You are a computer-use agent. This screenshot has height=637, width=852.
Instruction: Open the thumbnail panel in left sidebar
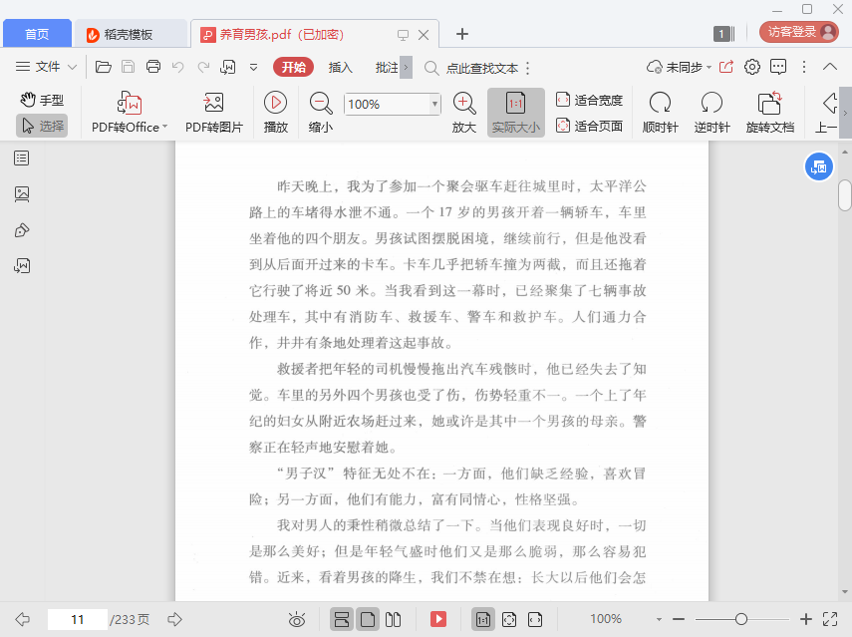pyautogui.click(x=22, y=194)
